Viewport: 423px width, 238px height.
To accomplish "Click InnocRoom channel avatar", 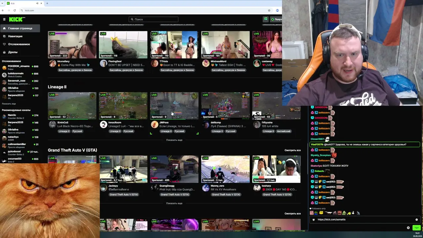I will pos(103,124).
